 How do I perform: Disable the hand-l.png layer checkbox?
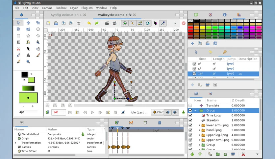coord(190,130)
